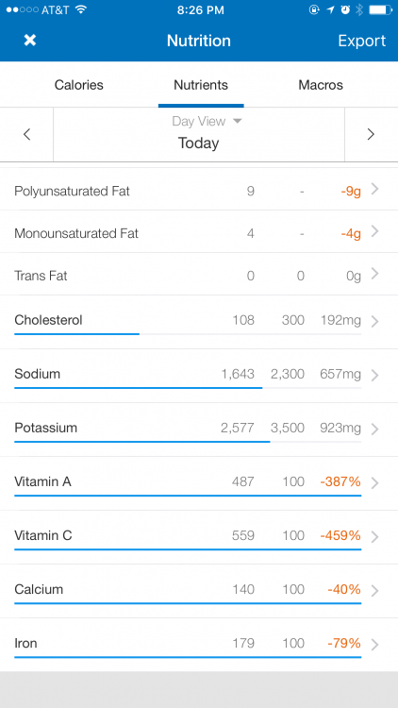
Task: Select the Trans Fat row
Action: 199,274
